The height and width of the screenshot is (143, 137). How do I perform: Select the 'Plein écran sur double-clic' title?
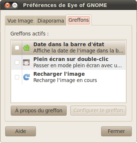(x=71, y=59)
